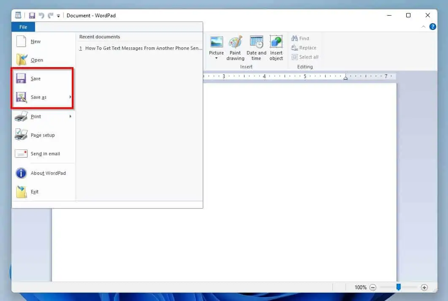Click the right indent marker on ruler
Viewport: 448px width, 301px height.
point(345,78)
